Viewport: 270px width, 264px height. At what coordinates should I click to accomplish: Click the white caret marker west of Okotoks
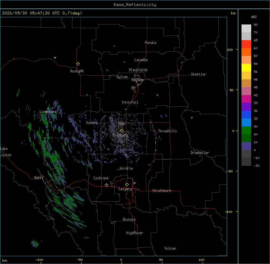click(x=114, y=222)
